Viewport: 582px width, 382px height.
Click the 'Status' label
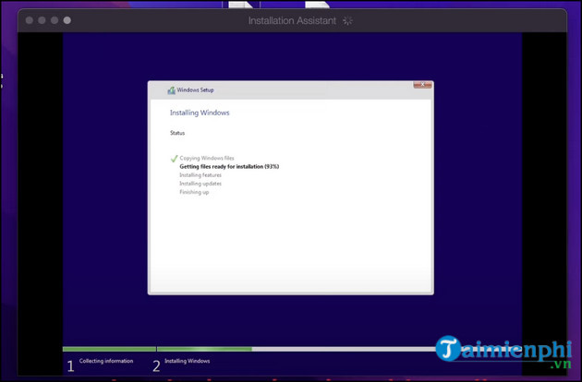(x=177, y=133)
